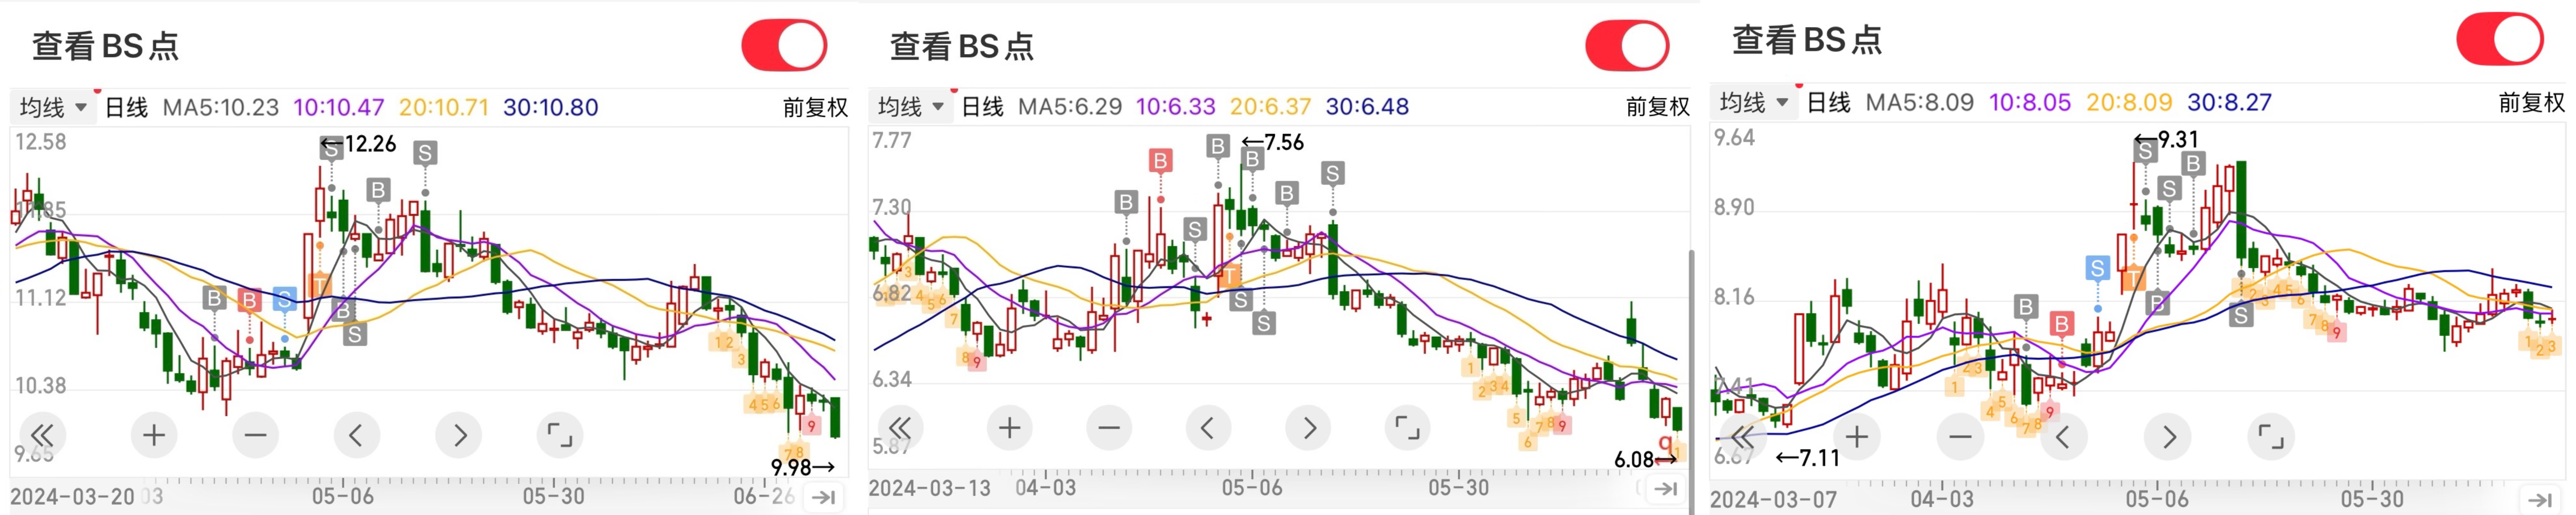Jump to the latest date beside the 06-26 label
This screenshot has height=515, width=2576.
point(824,497)
